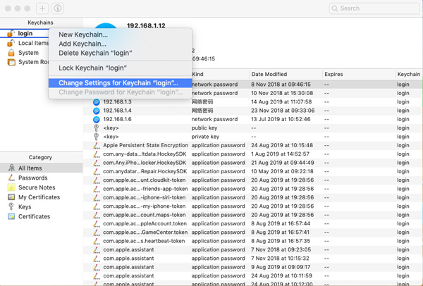The height and width of the screenshot is (286, 423).
Task: Click date 8 Nov 2018 at 09:46:15
Action: tap(281, 85)
